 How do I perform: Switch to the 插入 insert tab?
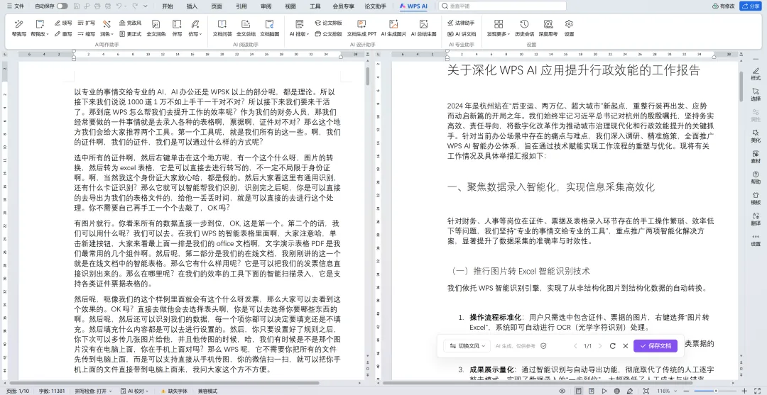(192, 6)
